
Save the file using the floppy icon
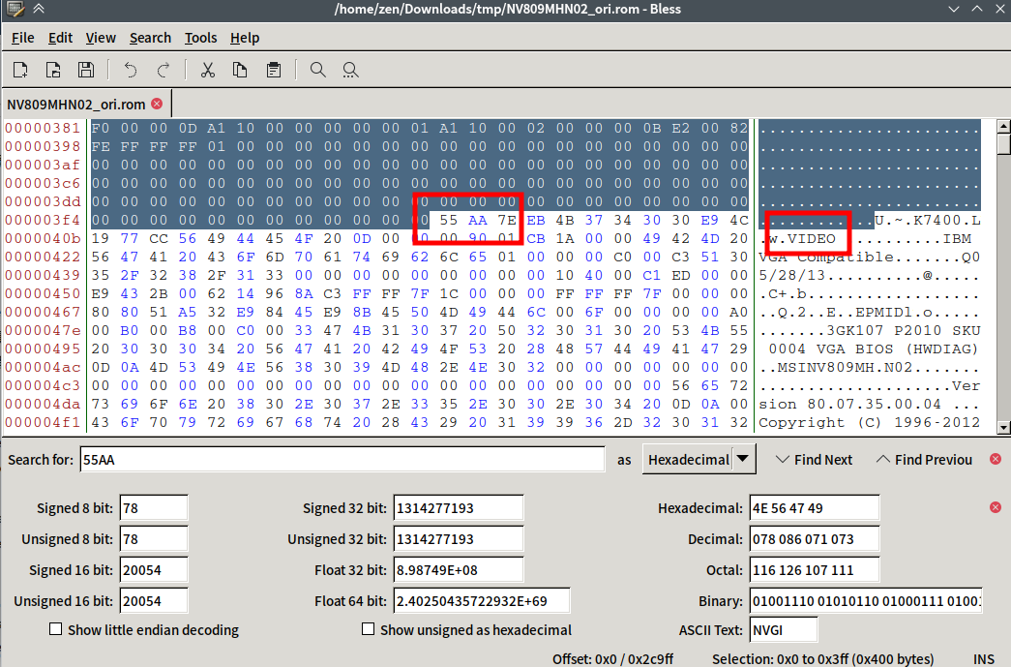pos(85,70)
